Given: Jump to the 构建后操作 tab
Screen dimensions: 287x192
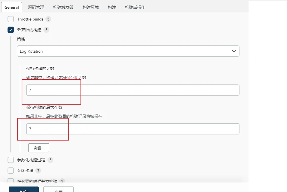Looking at the screenshot, I should pyautogui.click(x=135, y=7).
